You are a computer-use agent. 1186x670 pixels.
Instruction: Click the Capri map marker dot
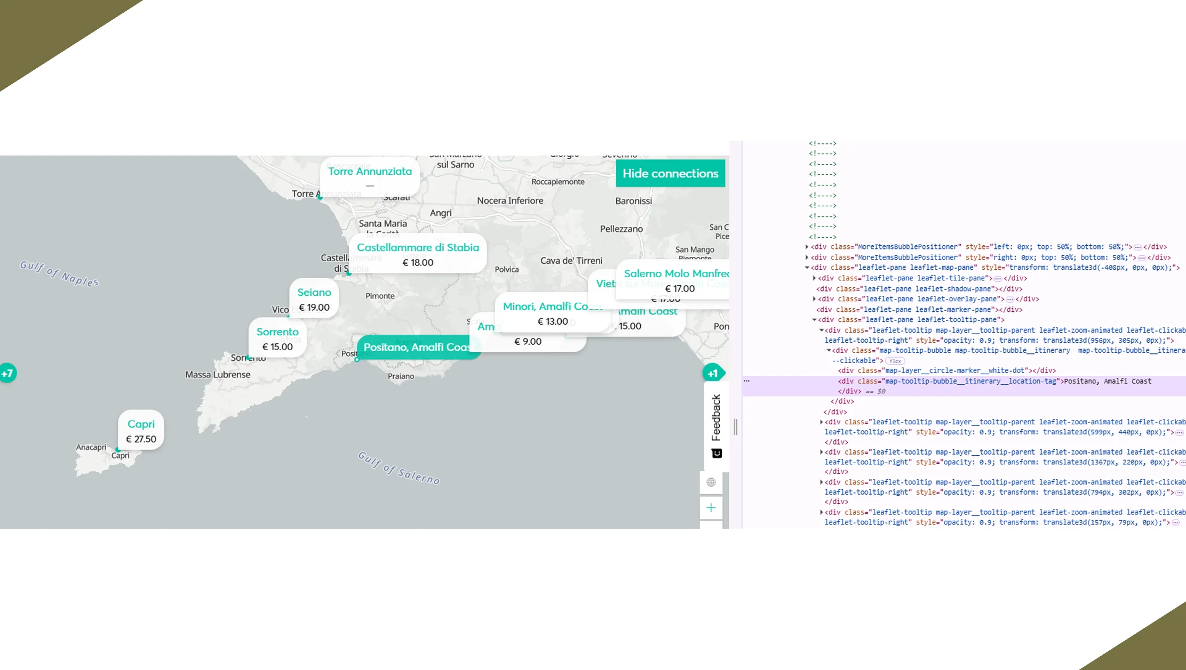[x=118, y=450]
